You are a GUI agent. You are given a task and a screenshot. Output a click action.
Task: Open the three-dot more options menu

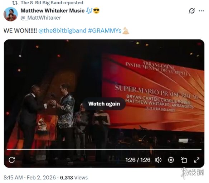[201, 11]
